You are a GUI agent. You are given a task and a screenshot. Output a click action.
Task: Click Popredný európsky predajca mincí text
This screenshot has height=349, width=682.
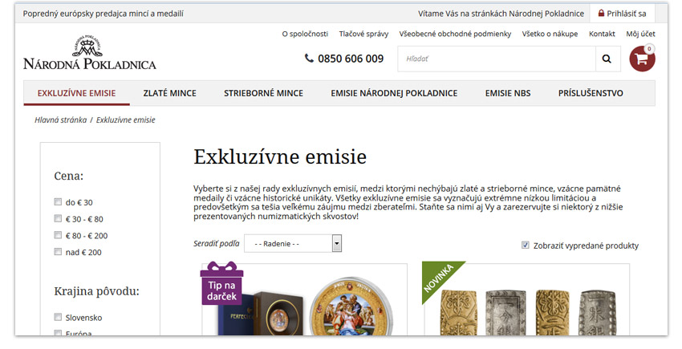tap(103, 14)
